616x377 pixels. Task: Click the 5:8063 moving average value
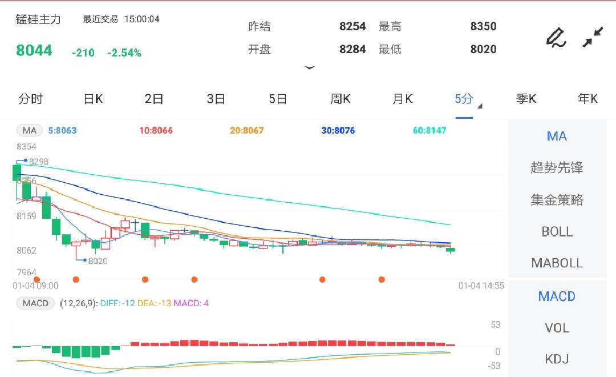[x=63, y=130]
